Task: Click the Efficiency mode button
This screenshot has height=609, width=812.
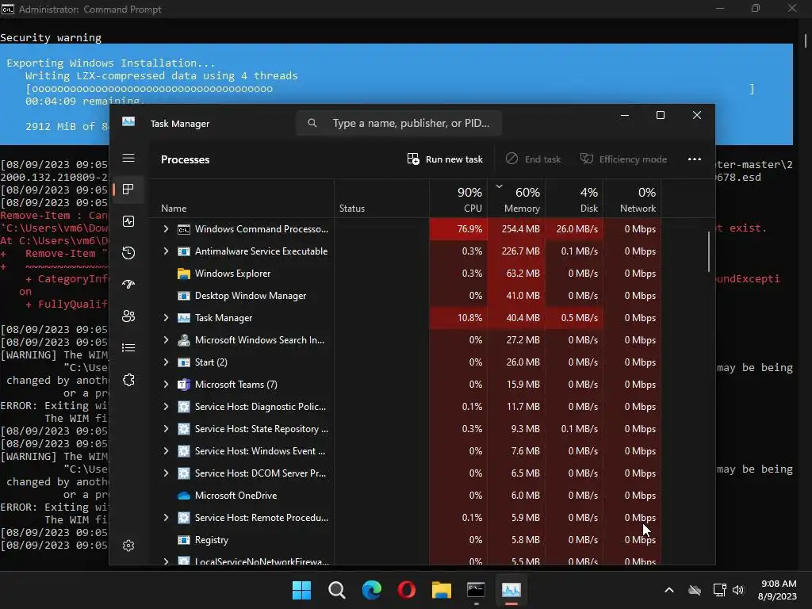Action: (x=623, y=159)
